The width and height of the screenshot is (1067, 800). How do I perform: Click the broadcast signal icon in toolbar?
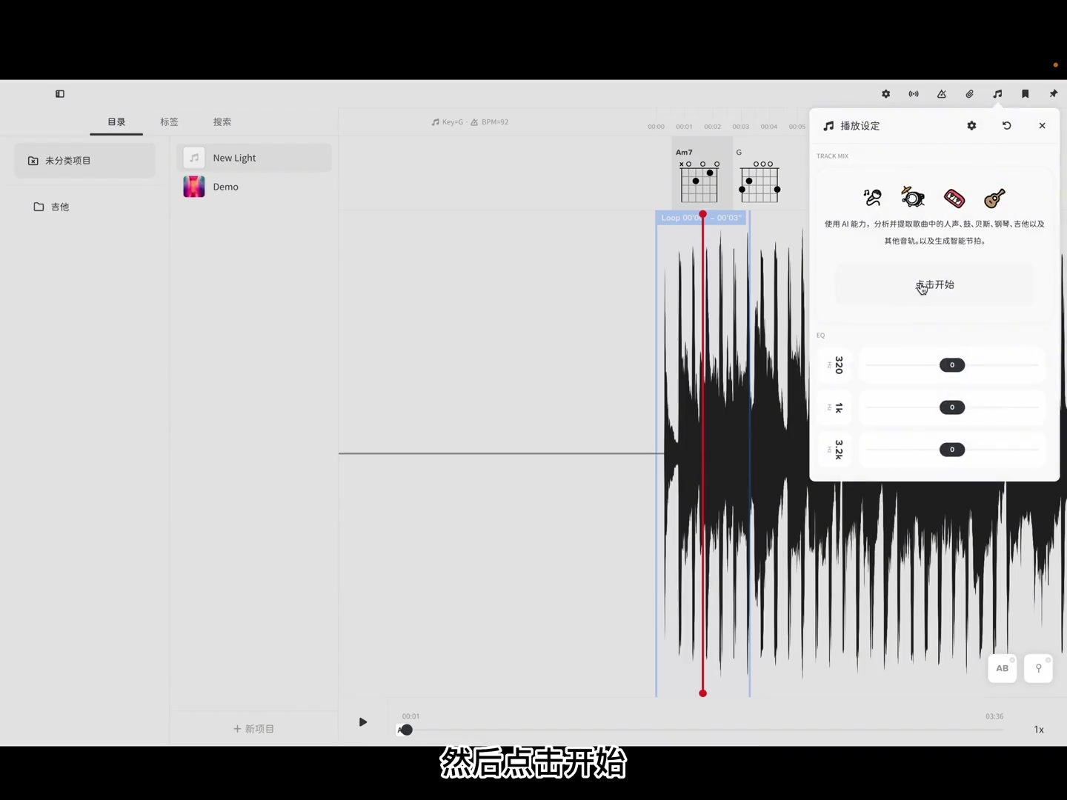914,94
